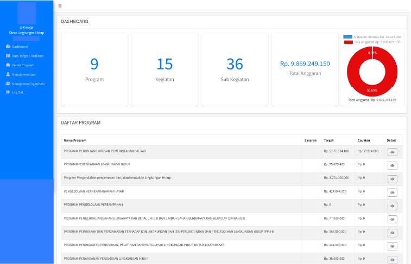Click the Capaian column header
The height and width of the screenshot is (264, 411).
tap(364, 140)
